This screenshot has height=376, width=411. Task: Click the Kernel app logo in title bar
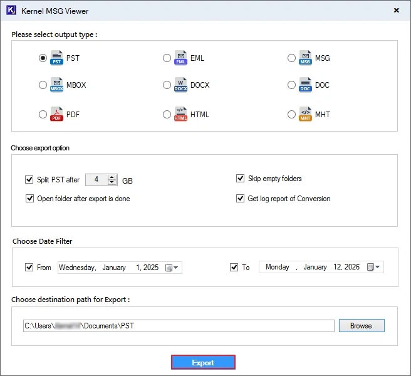click(x=11, y=10)
